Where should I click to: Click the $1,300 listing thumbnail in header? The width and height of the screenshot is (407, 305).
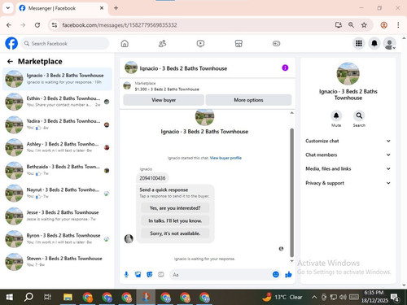tap(127, 85)
